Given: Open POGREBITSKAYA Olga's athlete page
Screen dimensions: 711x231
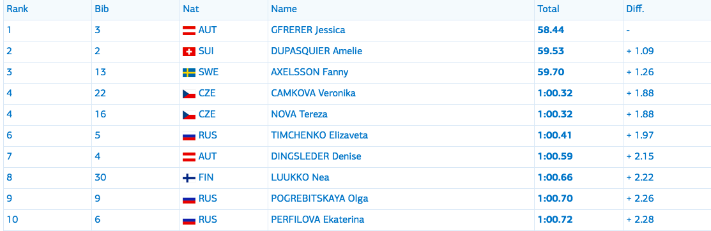Looking at the screenshot, I should 319,198.
